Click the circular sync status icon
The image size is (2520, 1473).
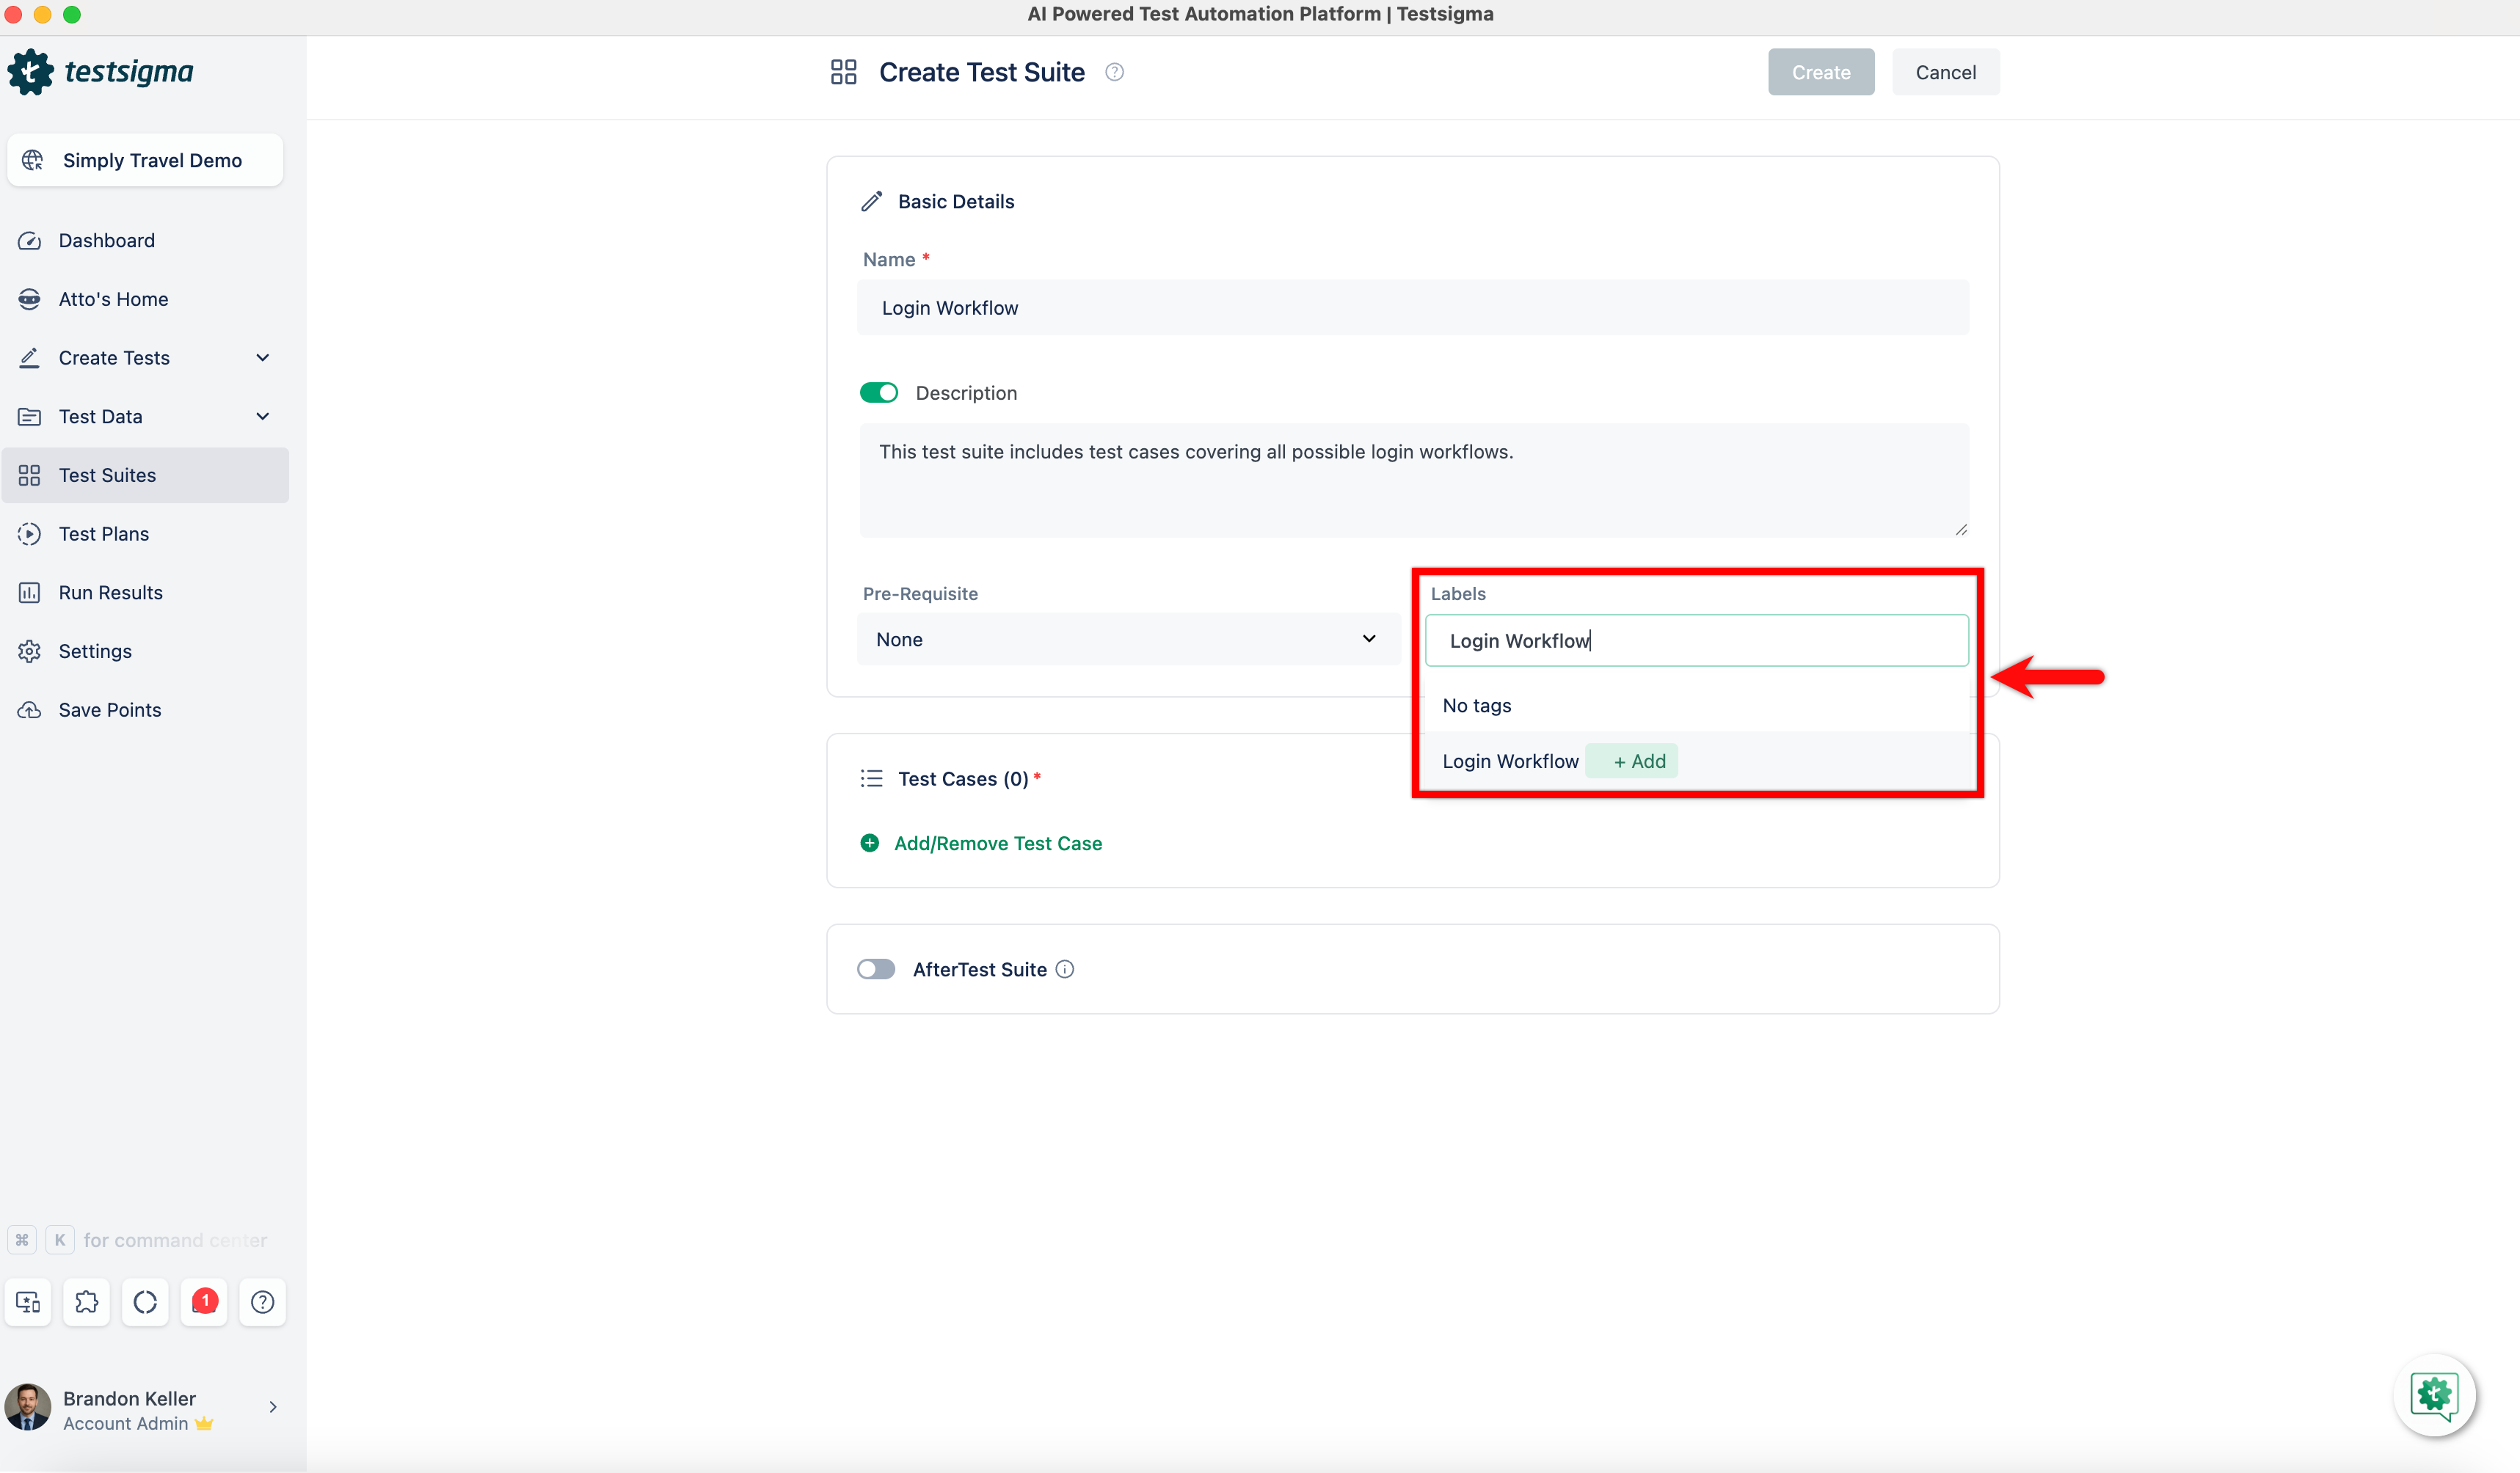coord(145,1301)
